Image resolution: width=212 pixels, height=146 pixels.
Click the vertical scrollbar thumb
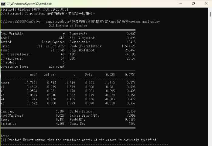pos(210,14)
